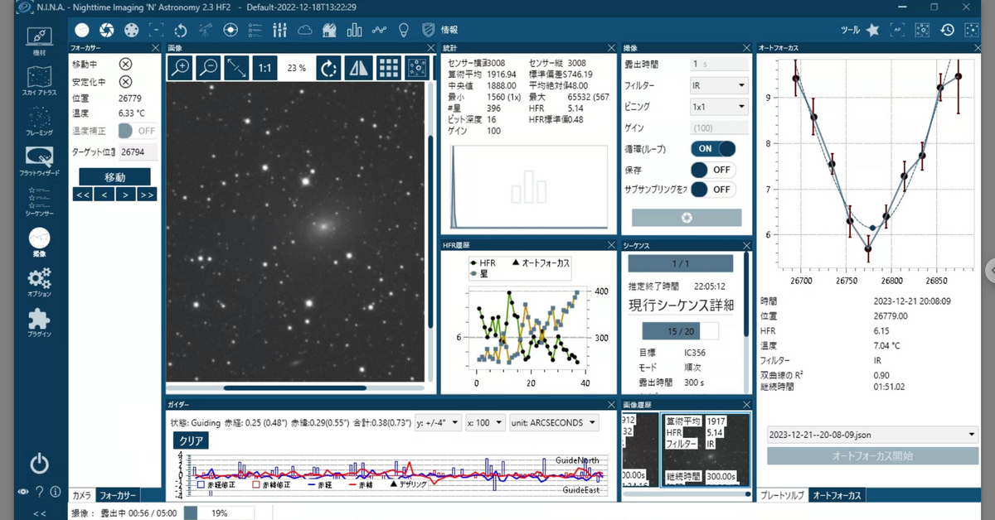Toggle the loop exposure switch
995x520 pixels.
point(713,149)
